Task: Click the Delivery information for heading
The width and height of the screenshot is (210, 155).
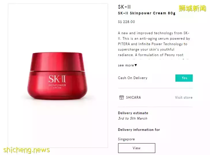Action: tap(139, 130)
